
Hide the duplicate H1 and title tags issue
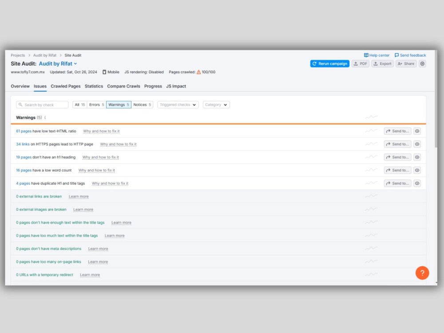tap(417, 183)
